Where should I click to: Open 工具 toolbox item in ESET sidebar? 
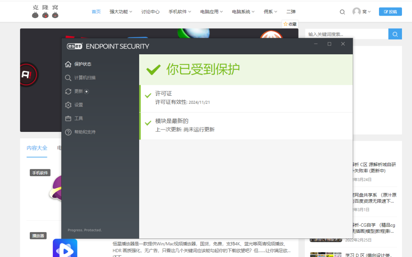74,119
